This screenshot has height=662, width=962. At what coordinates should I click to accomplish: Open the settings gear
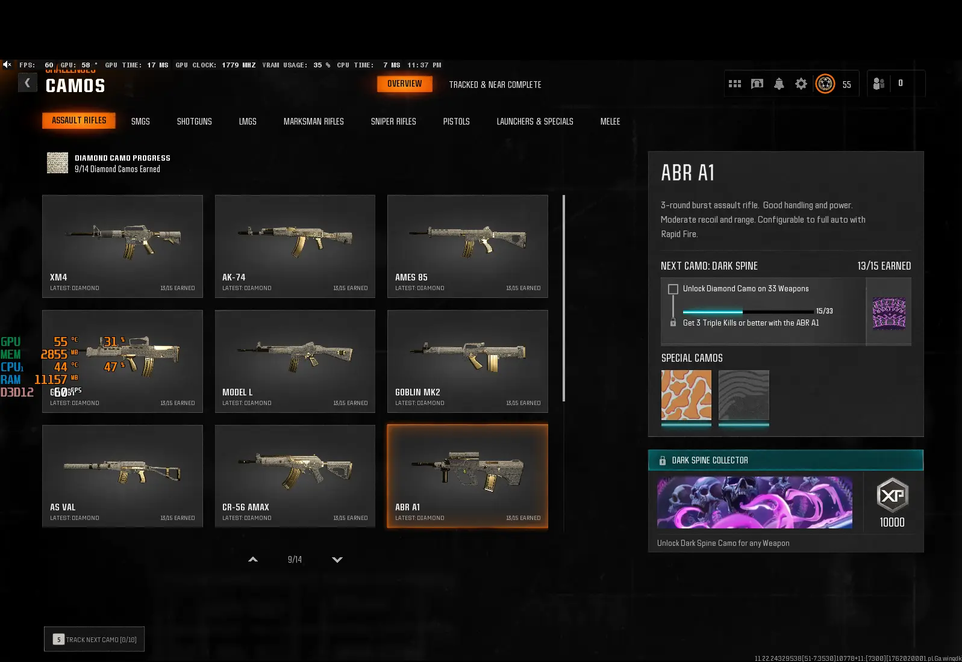pos(801,84)
